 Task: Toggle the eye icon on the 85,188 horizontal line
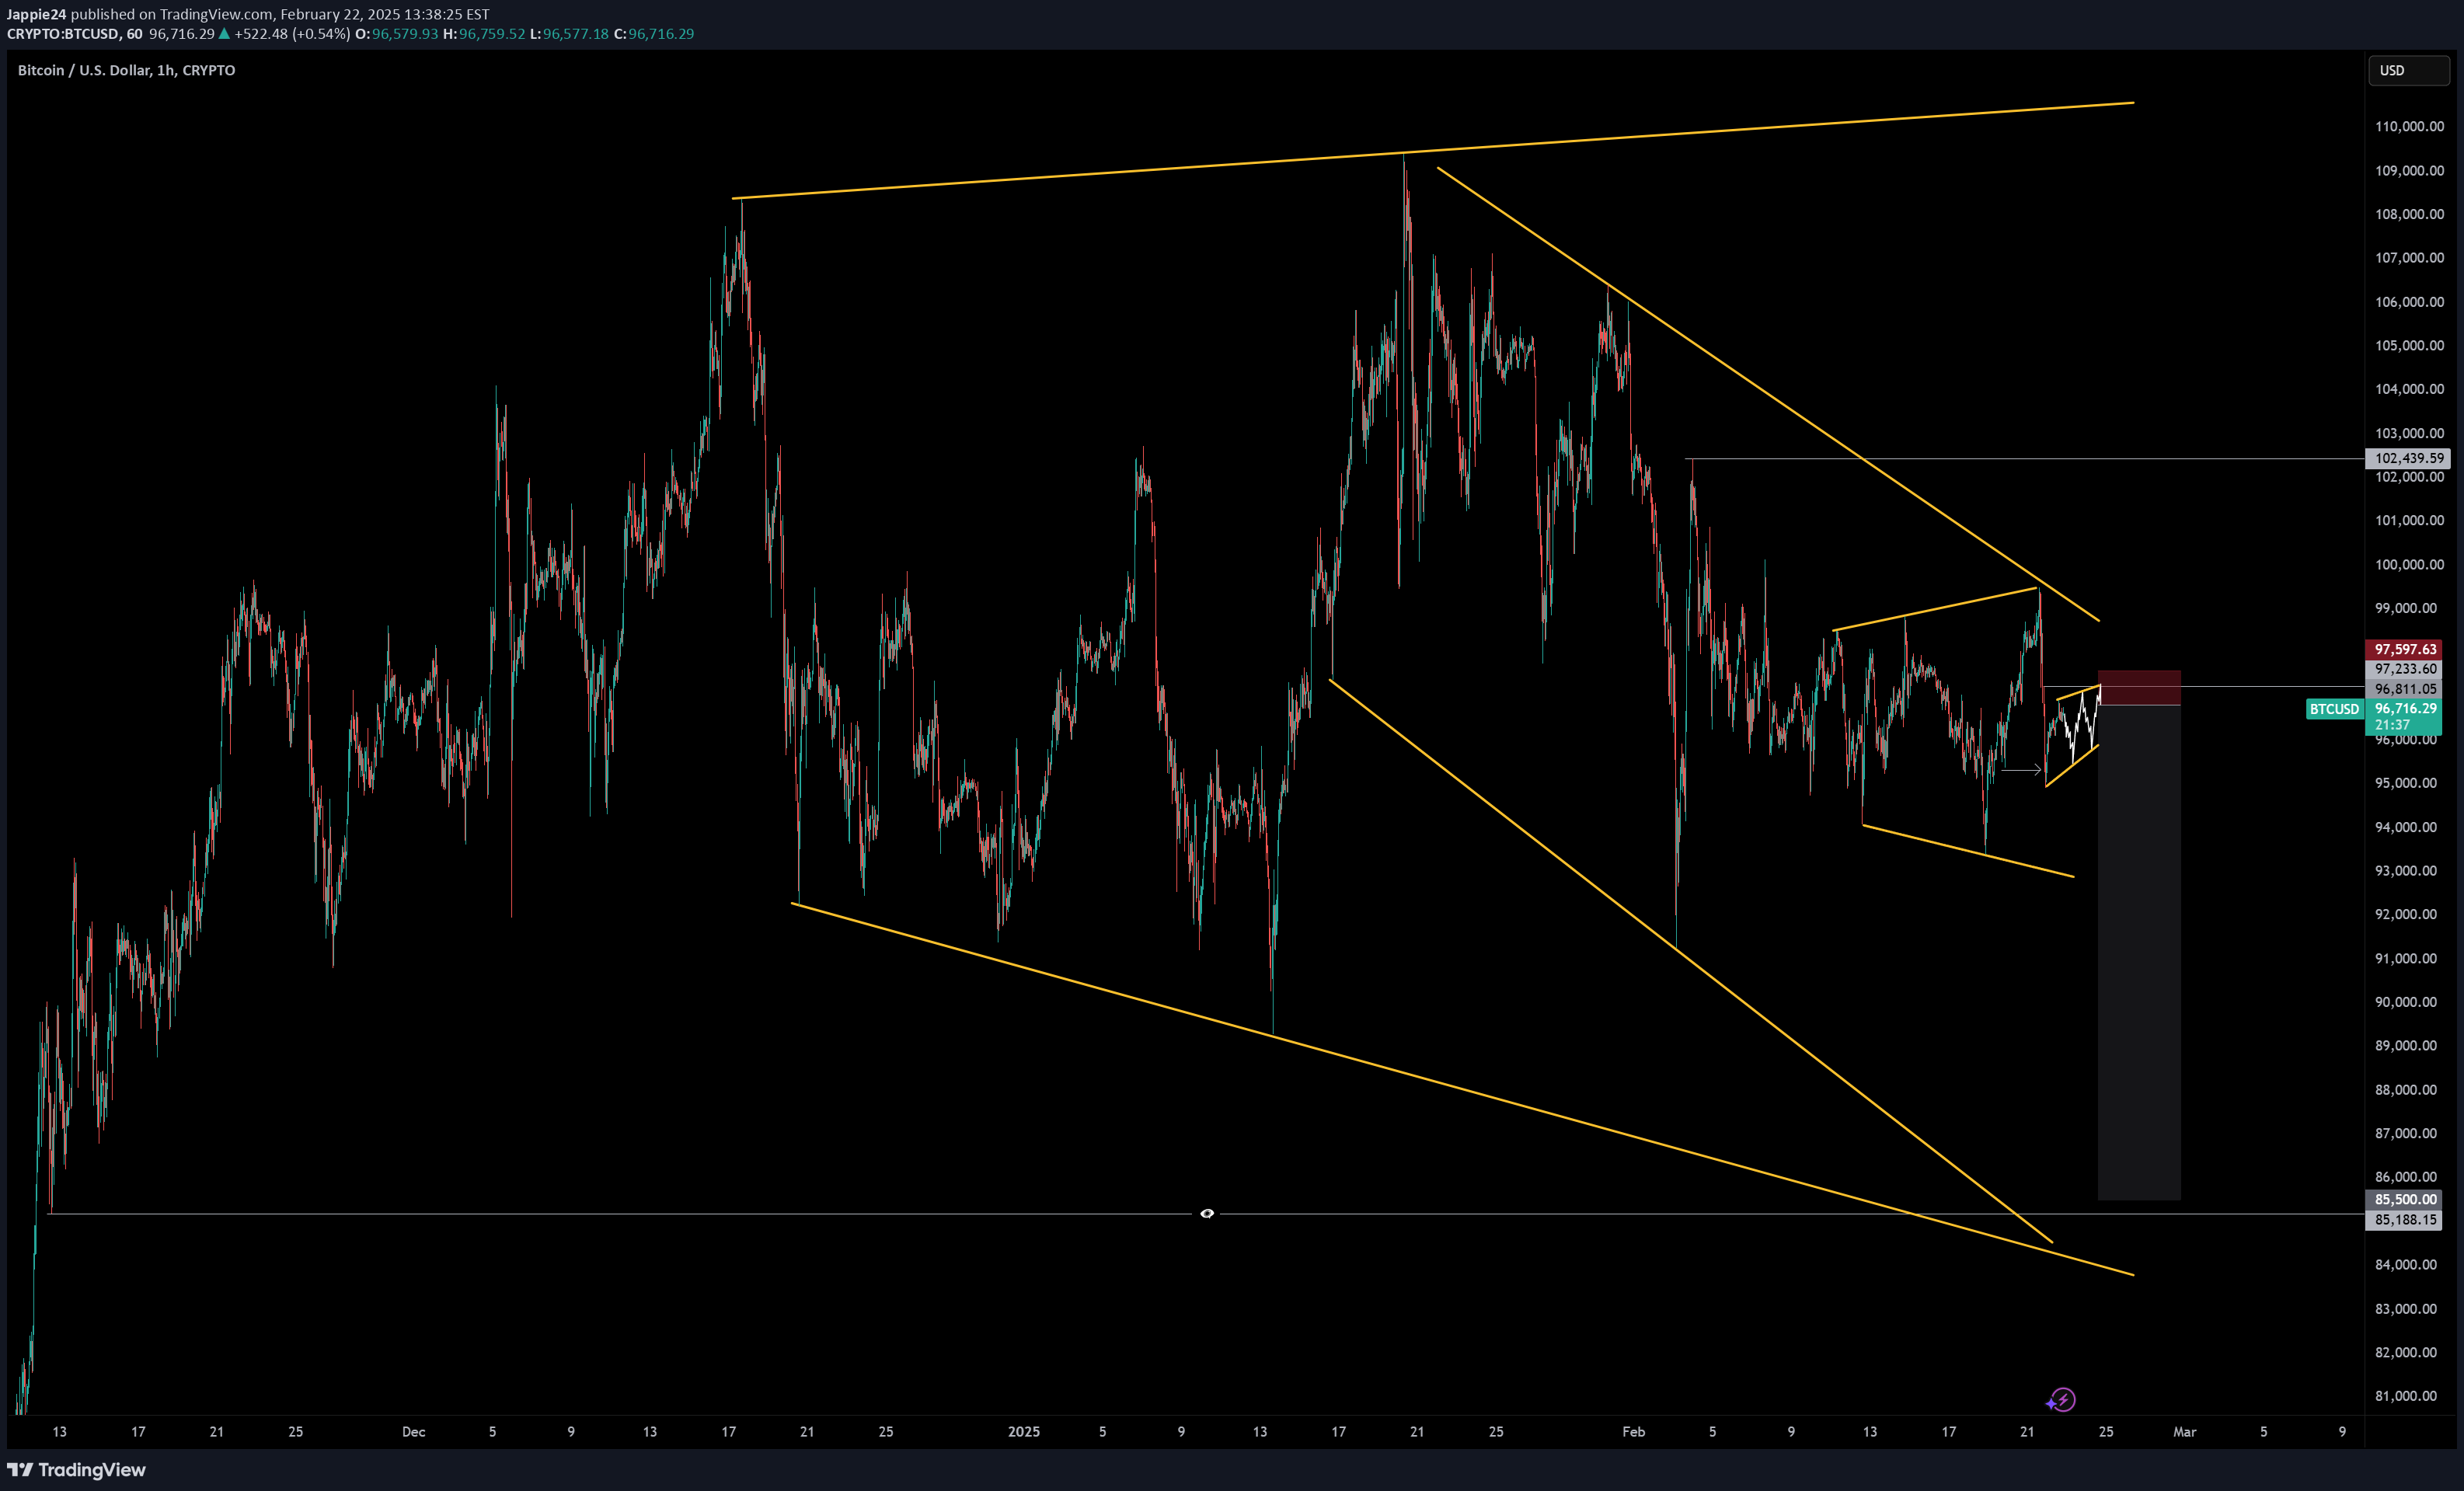pos(1207,1213)
